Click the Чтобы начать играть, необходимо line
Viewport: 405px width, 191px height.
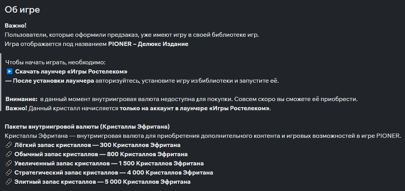(55, 62)
